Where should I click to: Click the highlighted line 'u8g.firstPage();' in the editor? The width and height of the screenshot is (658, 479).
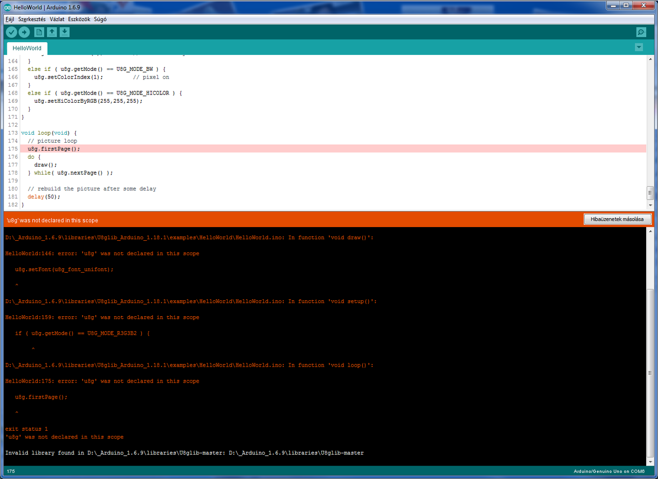coord(54,149)
